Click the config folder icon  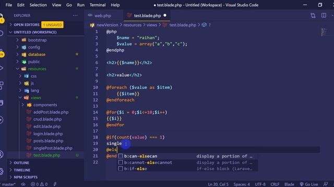[x=24, y=47]
